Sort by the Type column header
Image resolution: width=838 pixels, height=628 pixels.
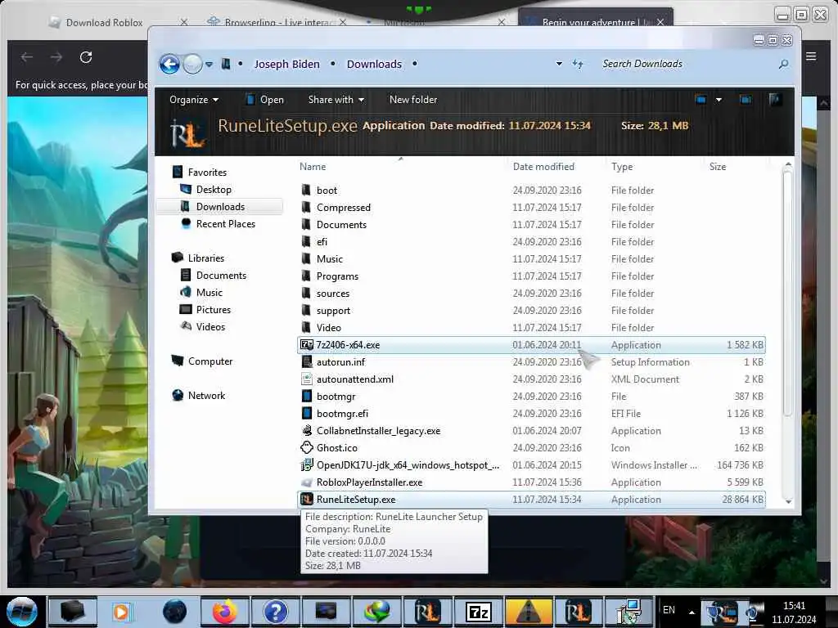tap(622, 167)
